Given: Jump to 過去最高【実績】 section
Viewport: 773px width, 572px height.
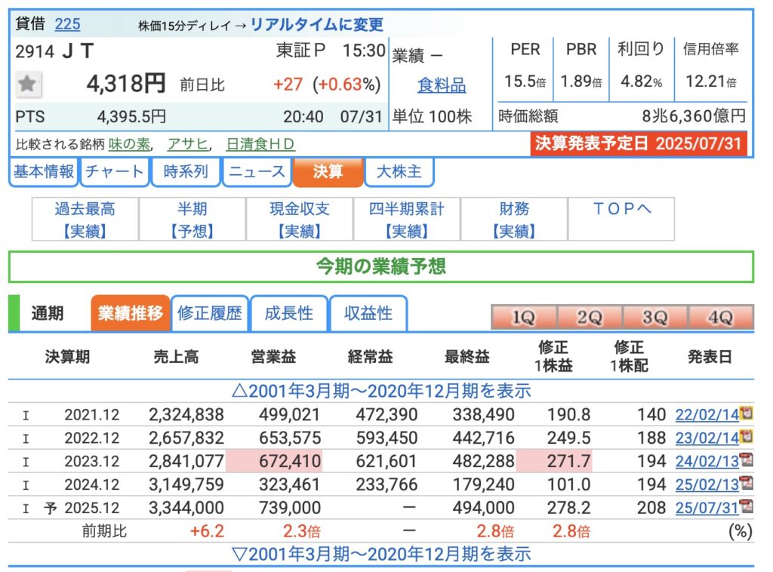Looking at the screenshot, I should pyautogui.click(x=85, y=220).
